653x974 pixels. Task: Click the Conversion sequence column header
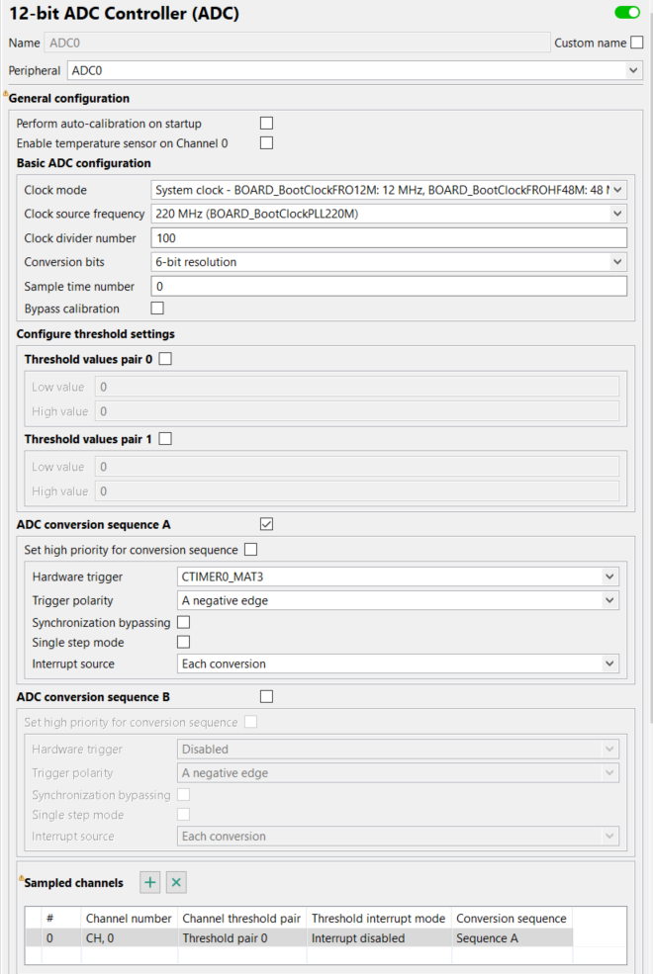tap(512, 919)
